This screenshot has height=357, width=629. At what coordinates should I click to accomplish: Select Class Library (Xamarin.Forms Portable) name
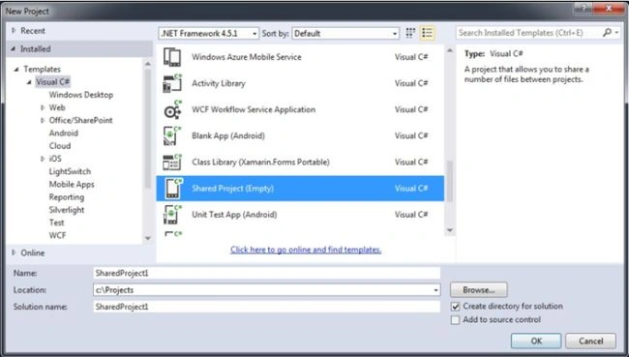(260, 163)
